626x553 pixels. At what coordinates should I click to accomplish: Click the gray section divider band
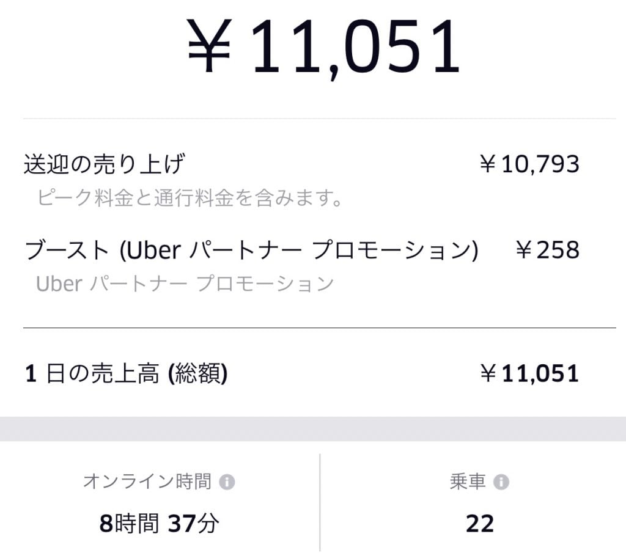313,429
